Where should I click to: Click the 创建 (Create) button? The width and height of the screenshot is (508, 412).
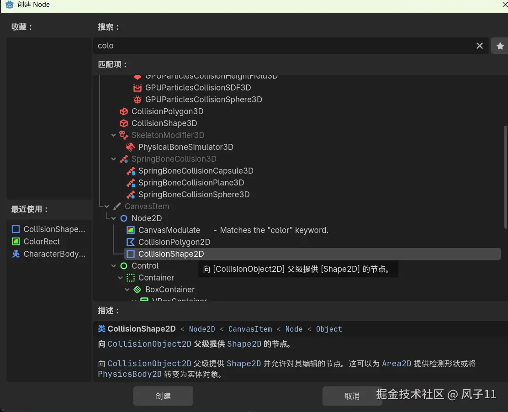163,396
